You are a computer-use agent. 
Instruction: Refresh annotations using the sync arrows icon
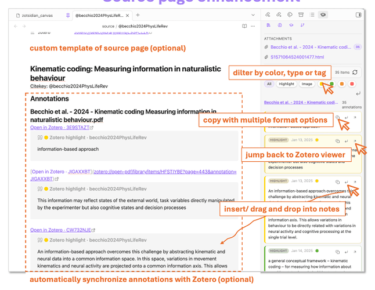(355, 72)
